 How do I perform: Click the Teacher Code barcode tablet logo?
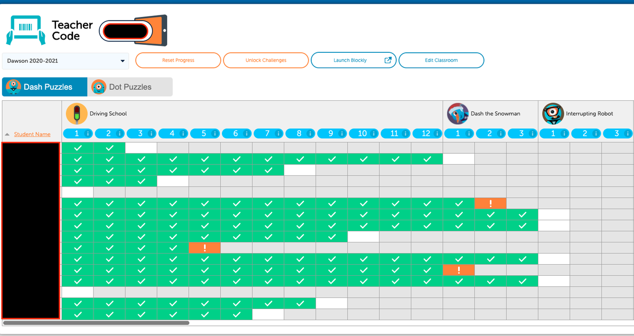[x=26, y=30]
